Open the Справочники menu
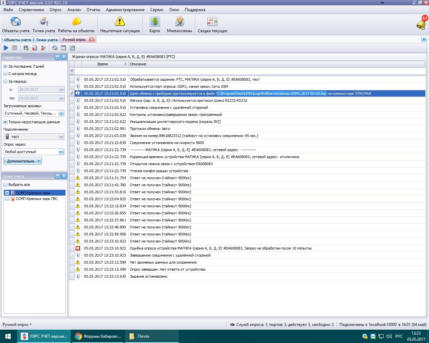The image size is (429, 343). (32, 10)
